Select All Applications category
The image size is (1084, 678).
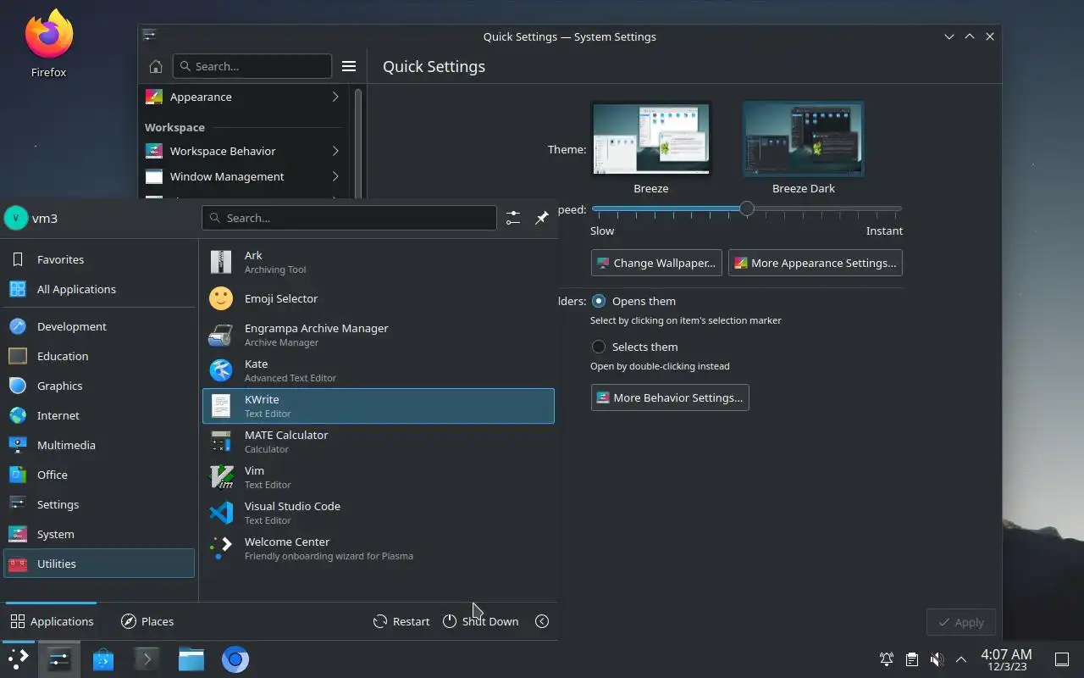click(x=99, y=289)
